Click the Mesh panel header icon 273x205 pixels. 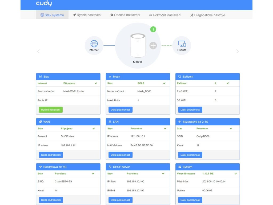click(x=110, y=77)
